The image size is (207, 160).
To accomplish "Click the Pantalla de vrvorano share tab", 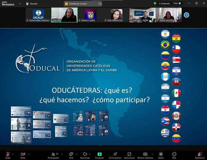I will point(83,4).
